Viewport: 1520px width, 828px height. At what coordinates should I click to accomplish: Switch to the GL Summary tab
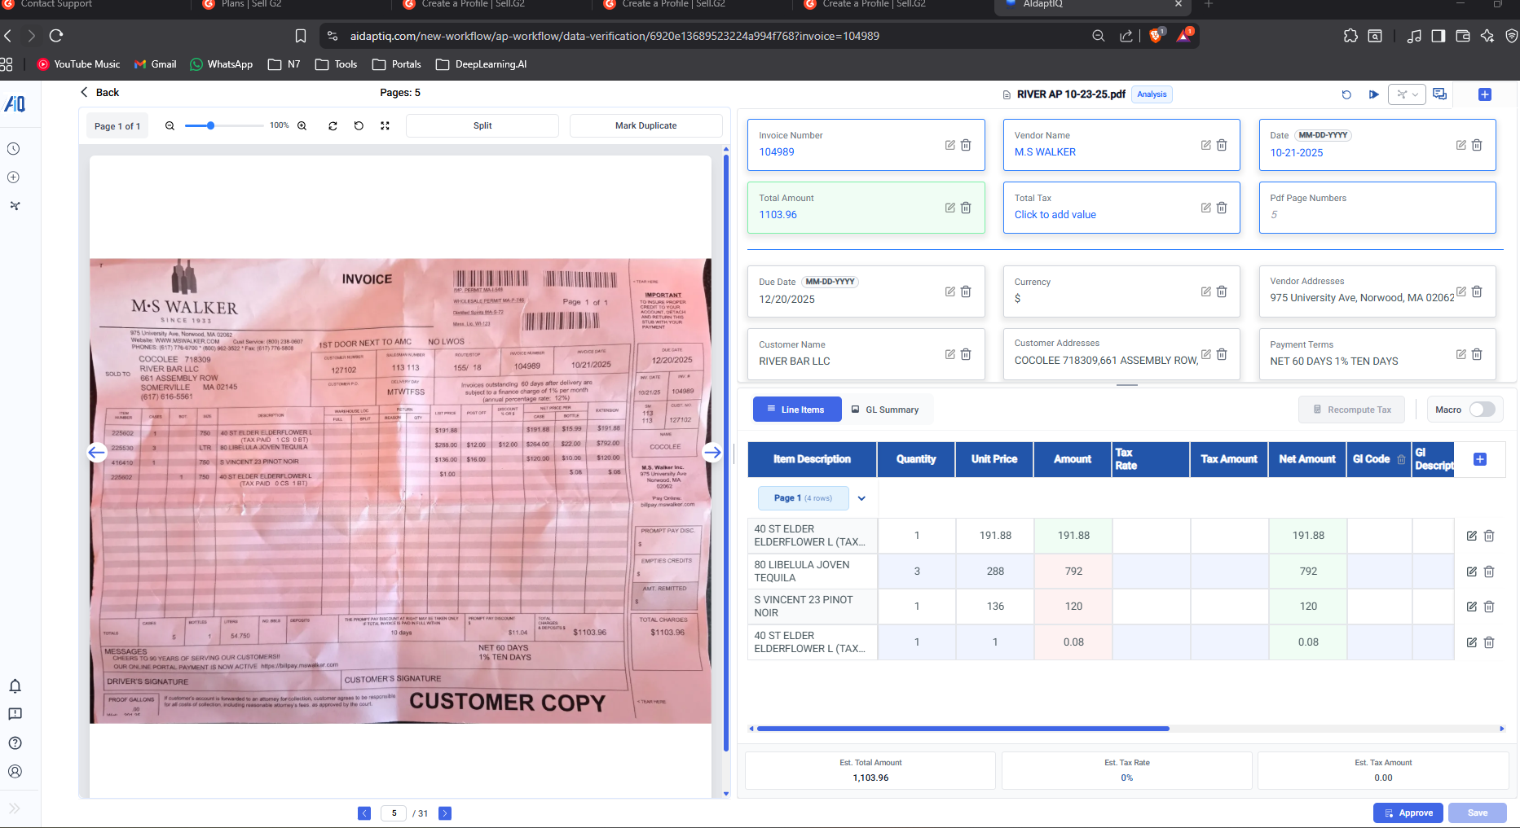[885, 410]
